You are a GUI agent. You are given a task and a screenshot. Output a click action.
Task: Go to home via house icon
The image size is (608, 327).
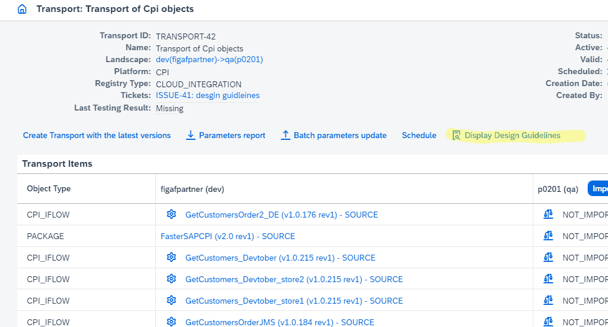[x=22, y=9]
